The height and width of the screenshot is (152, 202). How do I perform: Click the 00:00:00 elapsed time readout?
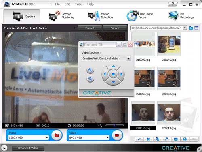[78, 126]
